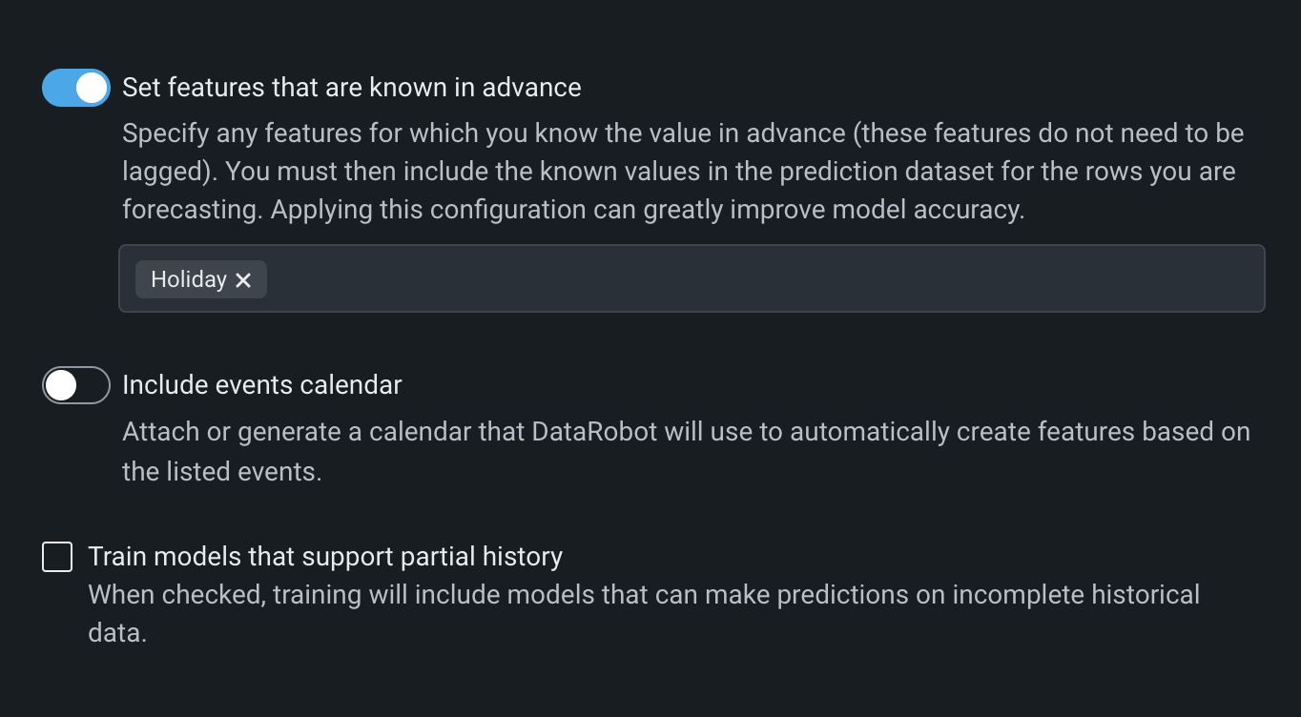Check Train models that support partial history
This screenshot has width=1301, height=717.
[x=57, y=557]
